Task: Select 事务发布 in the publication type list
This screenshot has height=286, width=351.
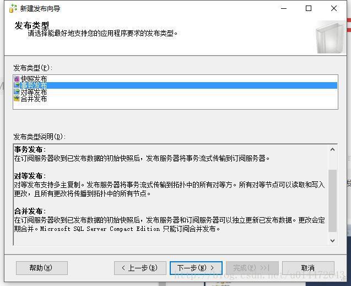Action: [x=175, y=85]
